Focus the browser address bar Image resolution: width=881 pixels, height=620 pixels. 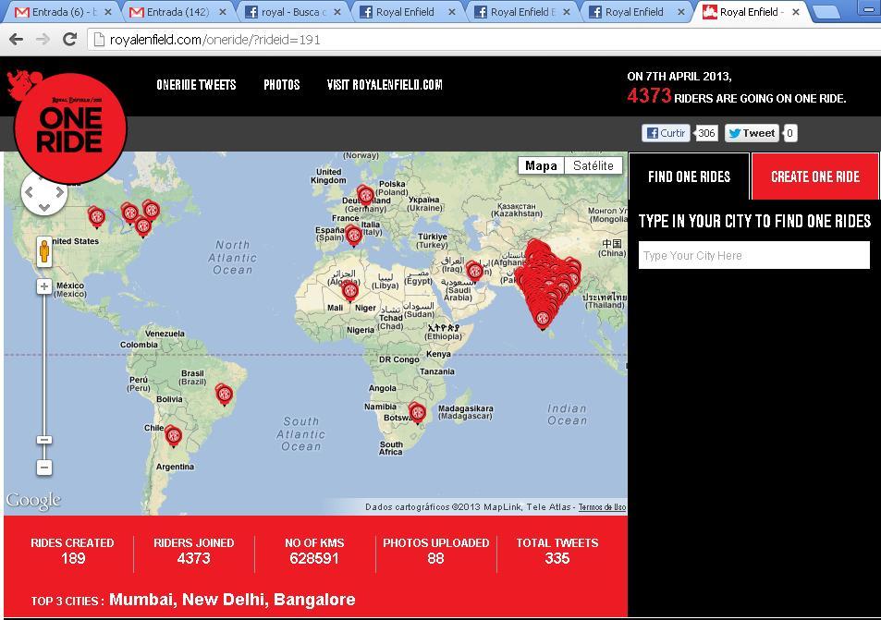tap(483, 40)
